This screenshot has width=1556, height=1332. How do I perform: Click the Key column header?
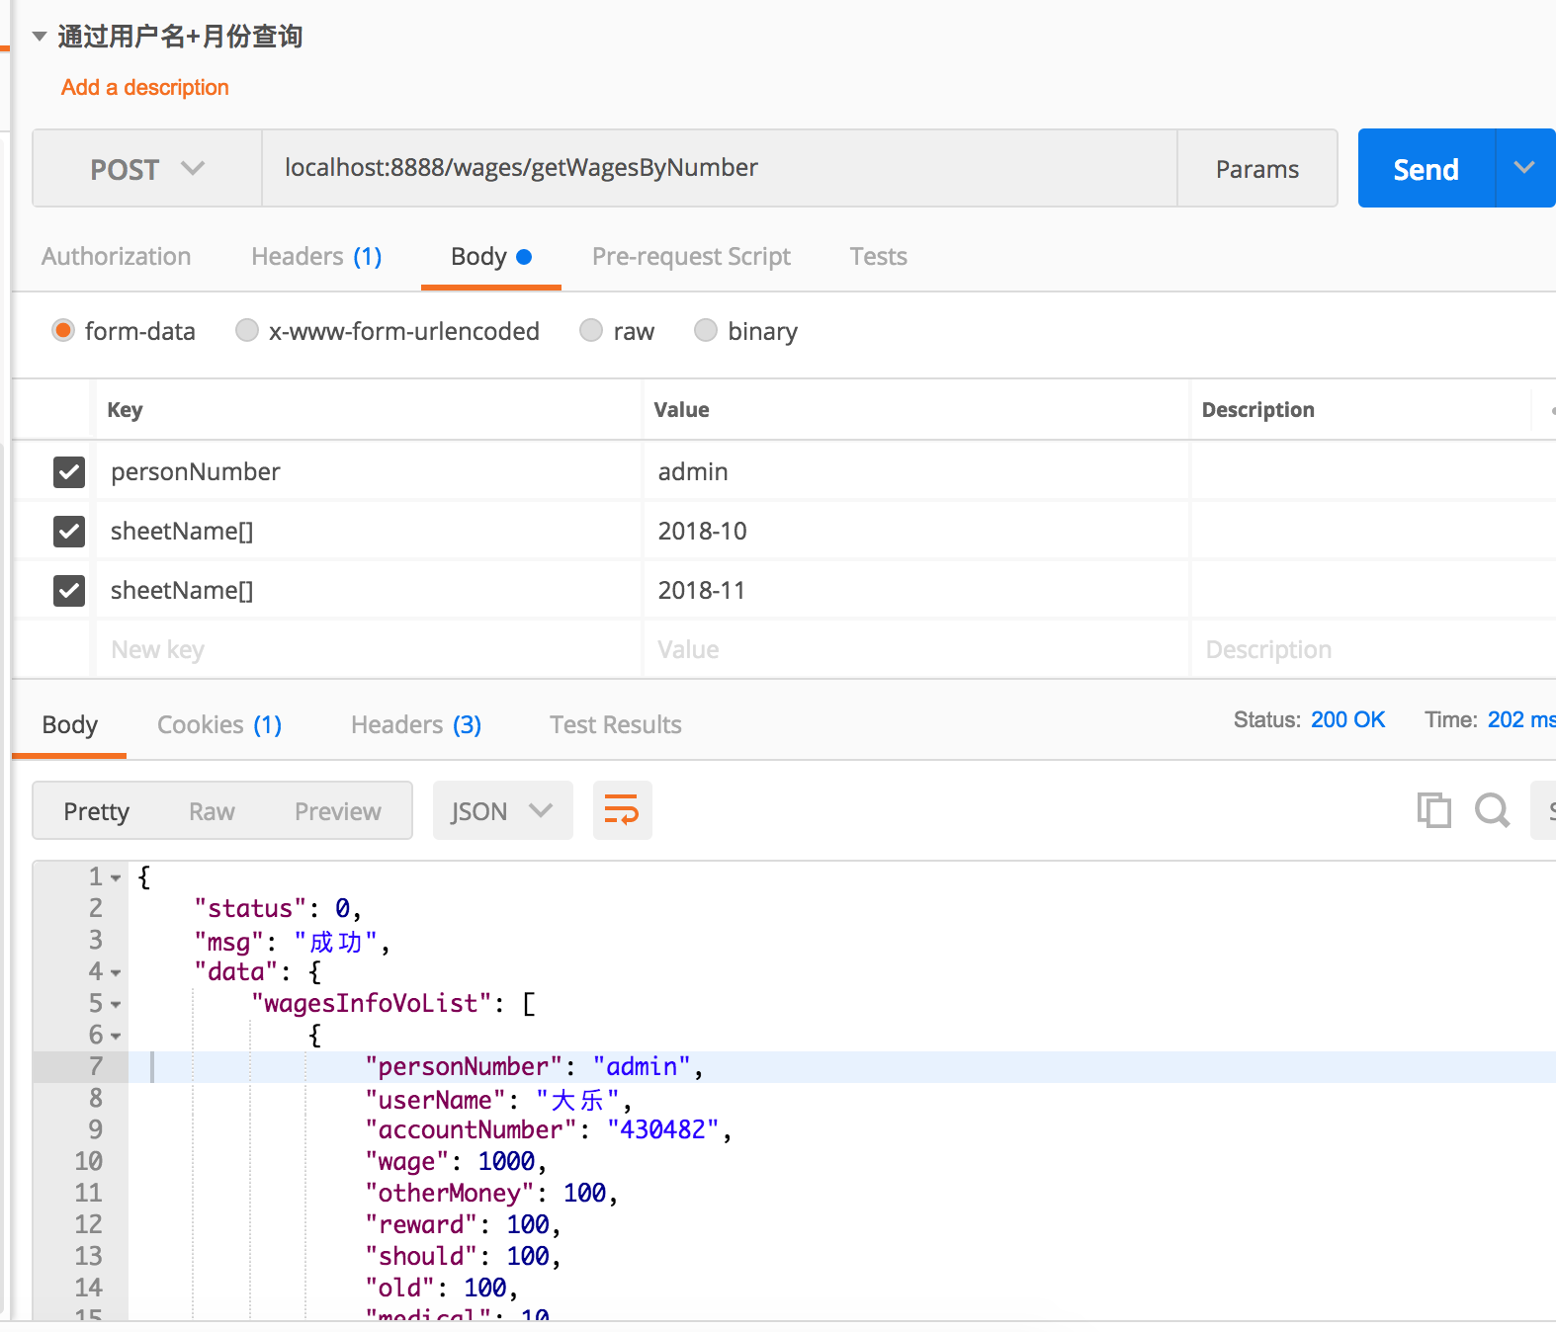point(125,409)
